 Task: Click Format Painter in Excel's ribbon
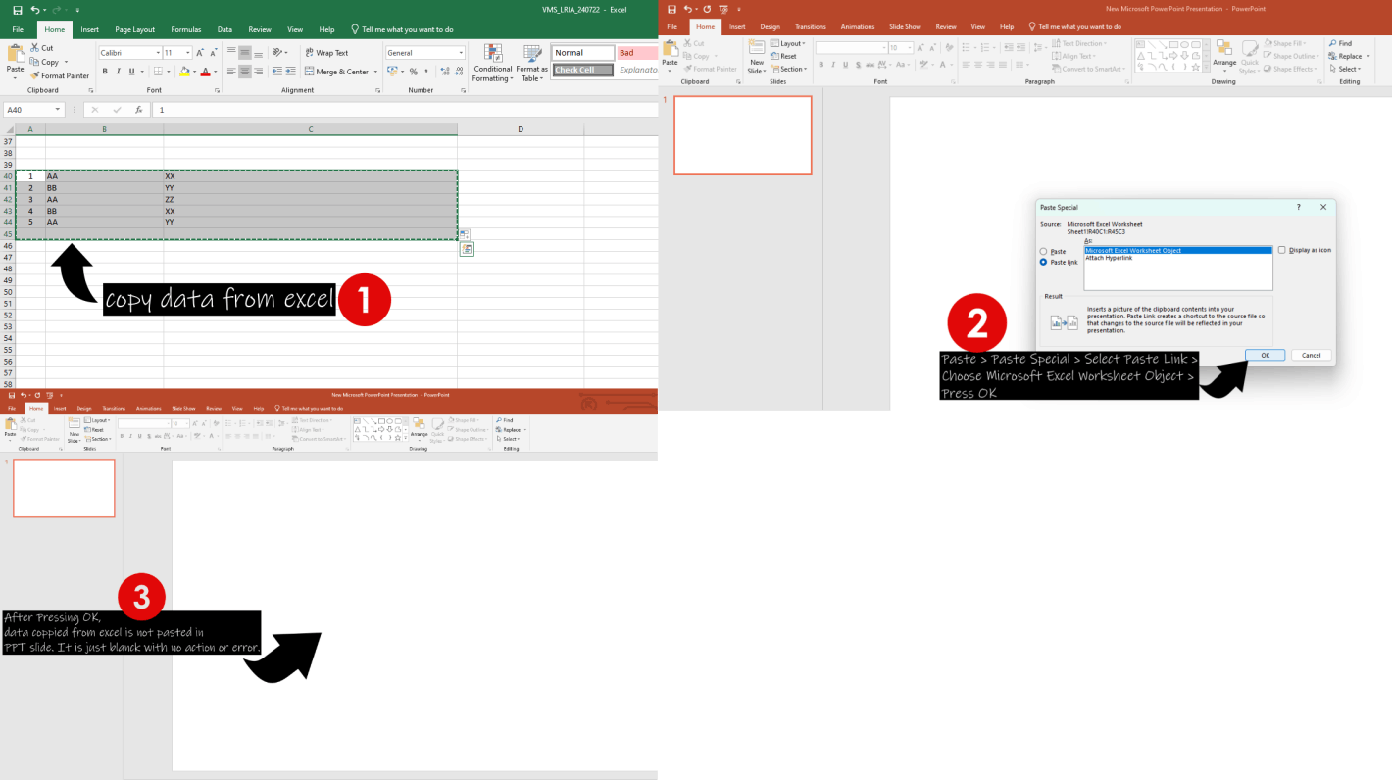pos(60,75)
